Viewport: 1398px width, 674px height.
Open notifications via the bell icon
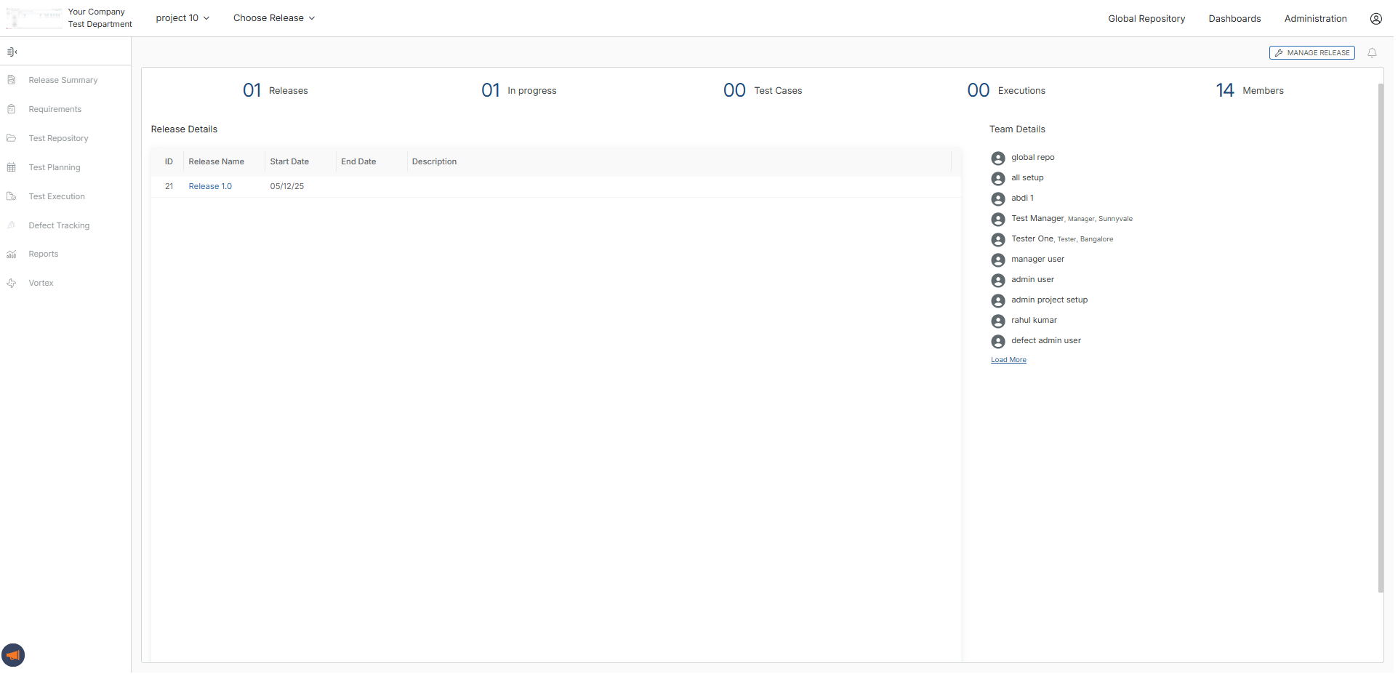[1372, 53]
